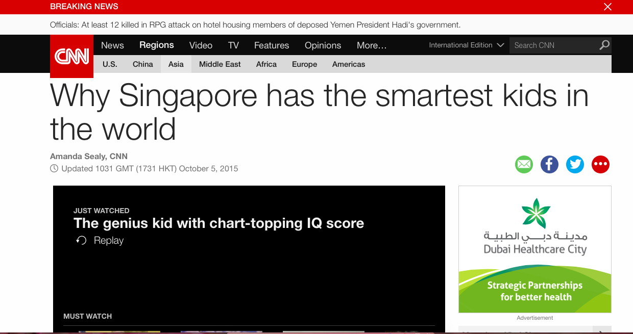This screenshot has width=633, height=334.
Task: Share article on Twitter
Action: click(575, 164)
